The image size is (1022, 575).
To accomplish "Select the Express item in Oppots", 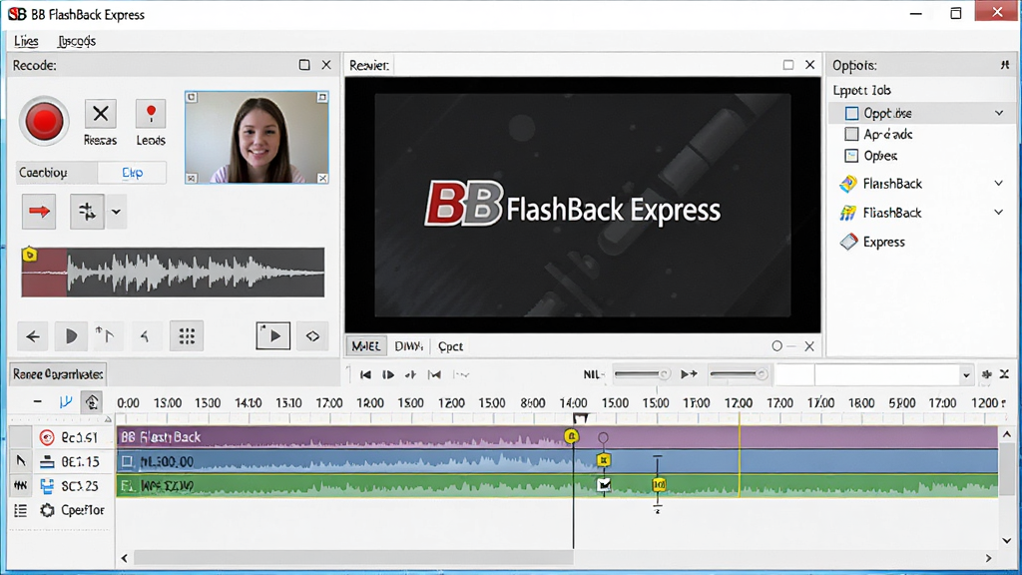I will coord(873,242).
